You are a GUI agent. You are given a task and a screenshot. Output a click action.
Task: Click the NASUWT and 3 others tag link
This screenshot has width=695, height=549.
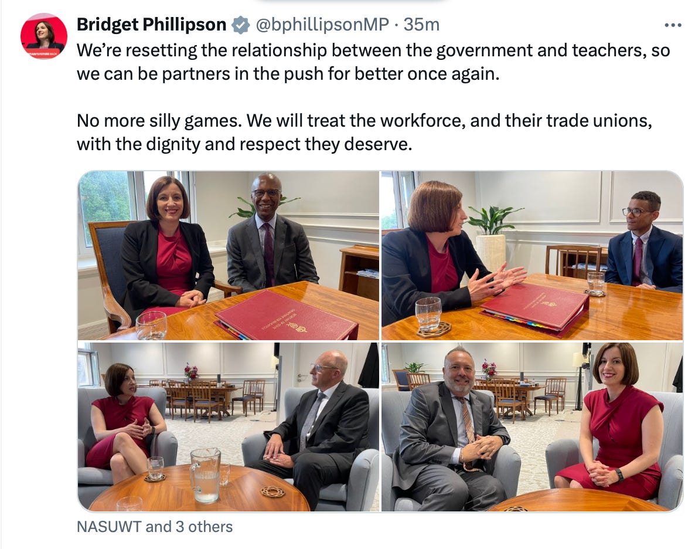click(155, 527)
